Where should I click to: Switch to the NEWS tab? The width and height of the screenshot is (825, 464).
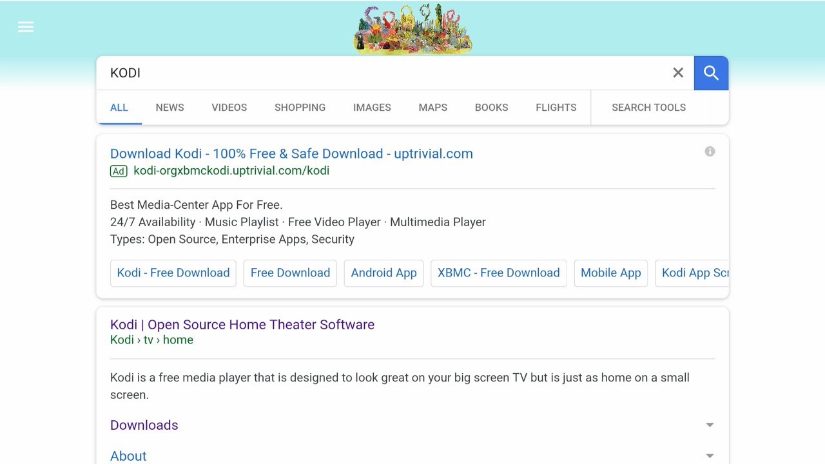point(170,108)
